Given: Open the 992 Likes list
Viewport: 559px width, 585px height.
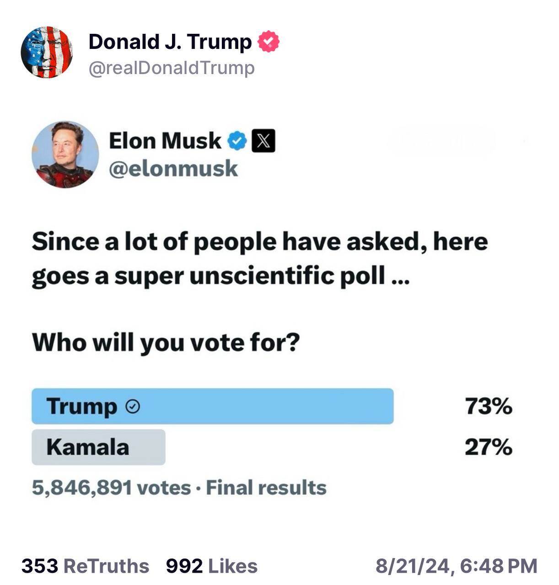Looking at the screenshot, I should click(211, 566).
